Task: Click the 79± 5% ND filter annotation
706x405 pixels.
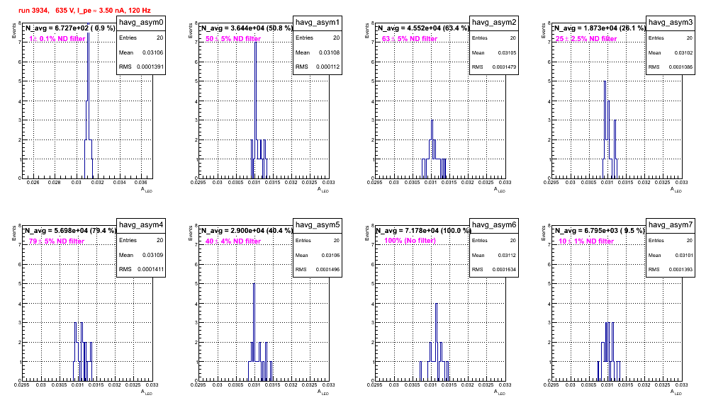Action: [57, 241]
